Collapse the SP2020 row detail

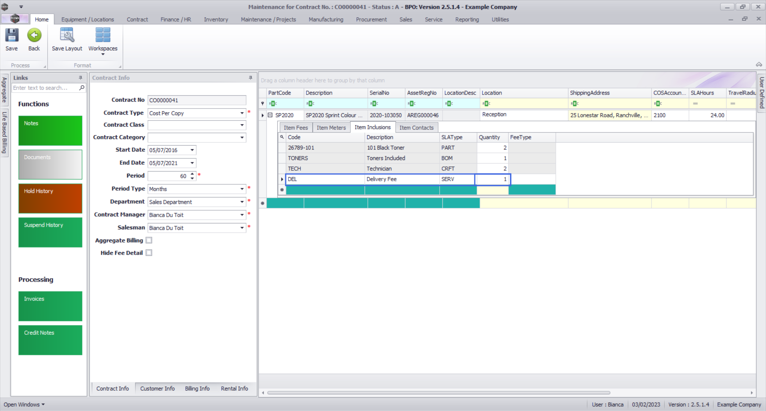coord(270,115)
